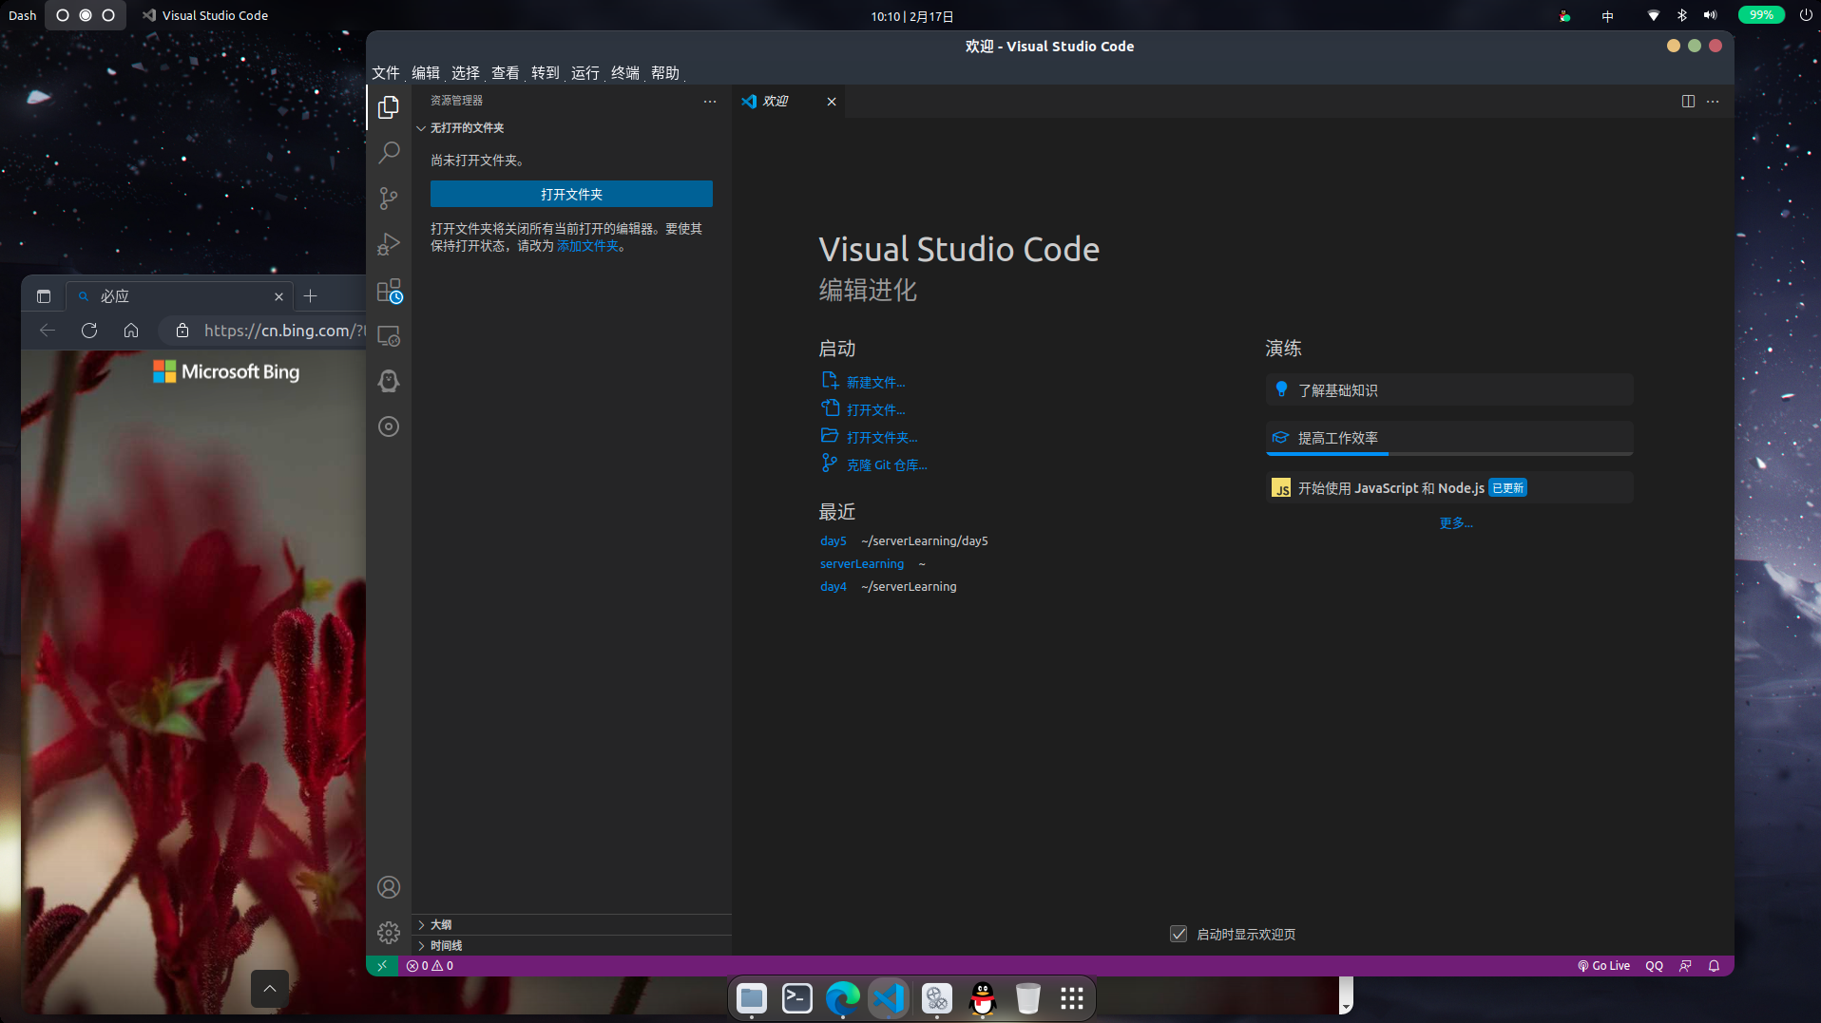The image size is (1821, 1023).
Task: Open recent folder serverLearning
Action: (x=862, y=563)
